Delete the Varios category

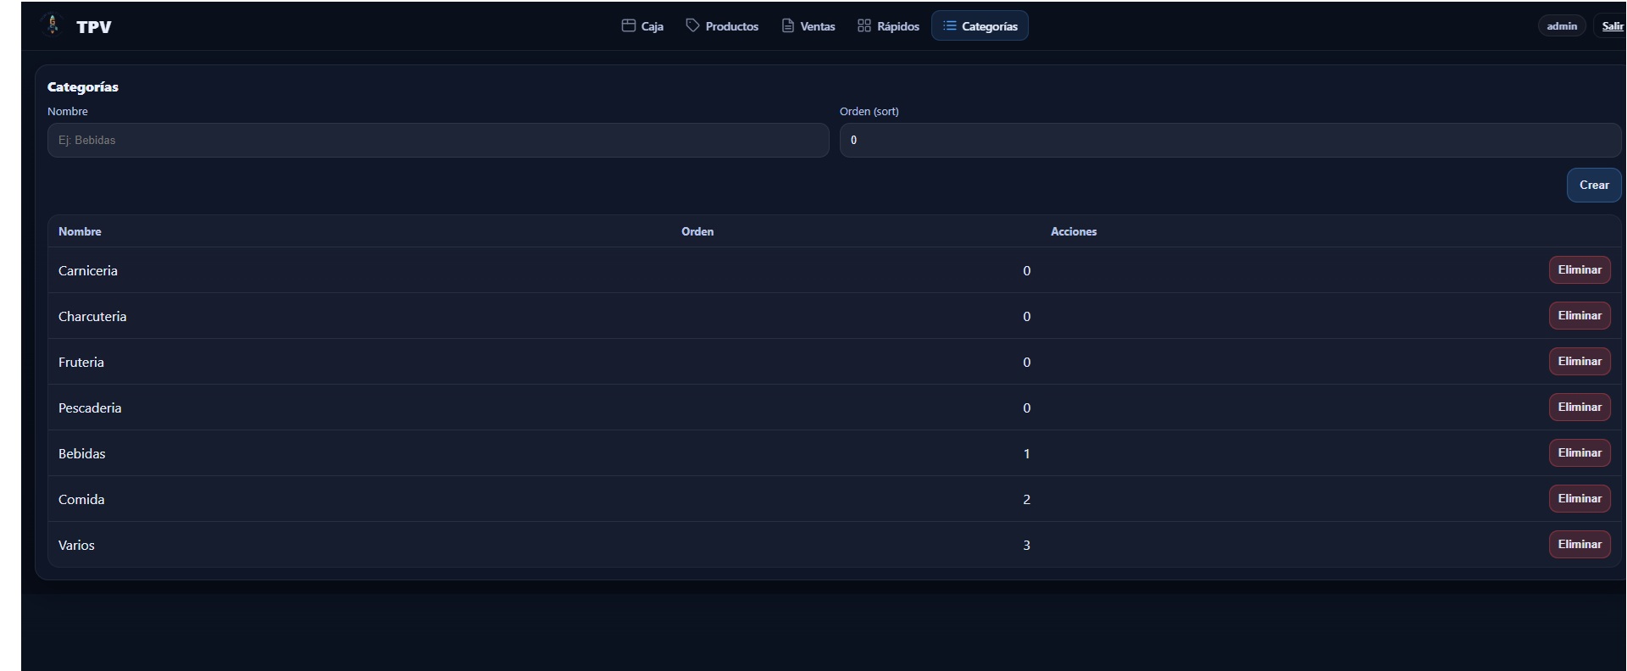pyautogui.click(x=1579, y=545)
